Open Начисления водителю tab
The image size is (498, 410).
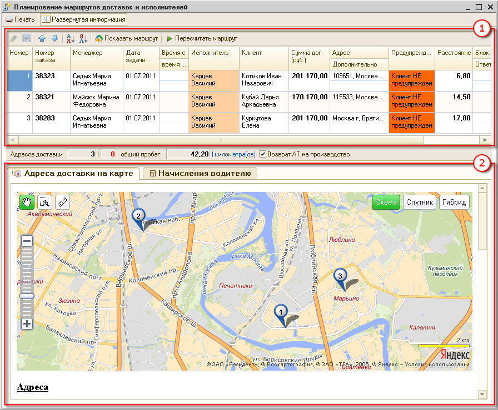click(x=200, y=174)
